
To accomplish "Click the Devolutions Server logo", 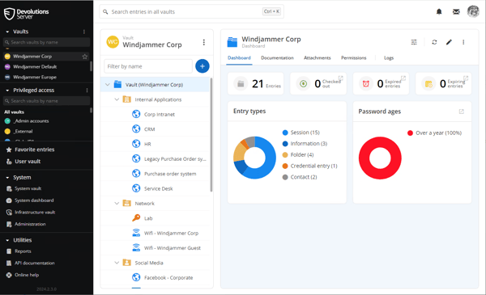I will [27, 14].
